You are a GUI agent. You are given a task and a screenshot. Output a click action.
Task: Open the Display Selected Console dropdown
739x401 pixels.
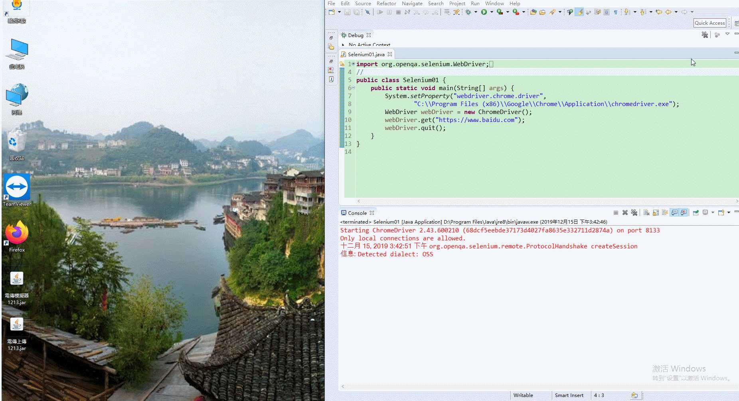(x=713, y=212)
